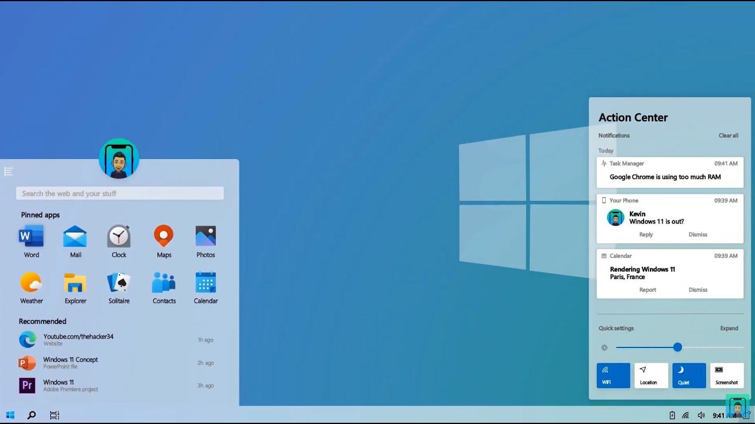Dismiss the Calendar notification

point(698,290)
